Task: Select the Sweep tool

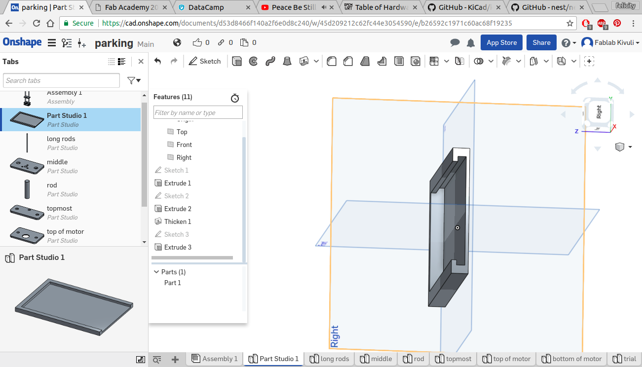Action: 270,61
